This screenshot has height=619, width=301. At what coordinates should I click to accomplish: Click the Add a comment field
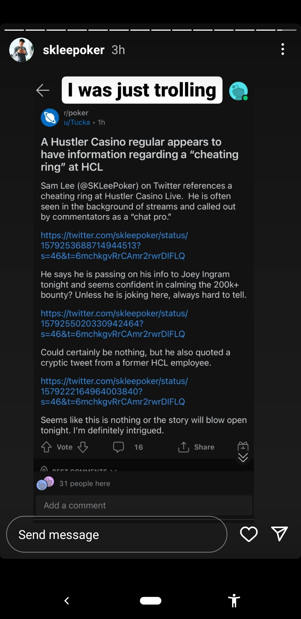click(144, 505)
